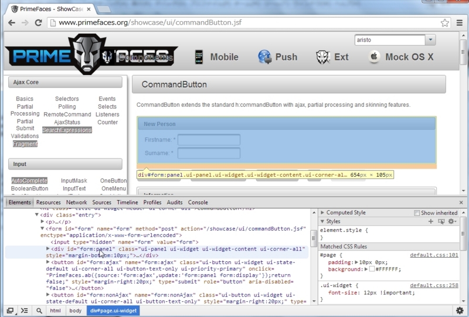469x317 pixels.
Task: Expand the div form:panel node
Action: pos(47,249)
